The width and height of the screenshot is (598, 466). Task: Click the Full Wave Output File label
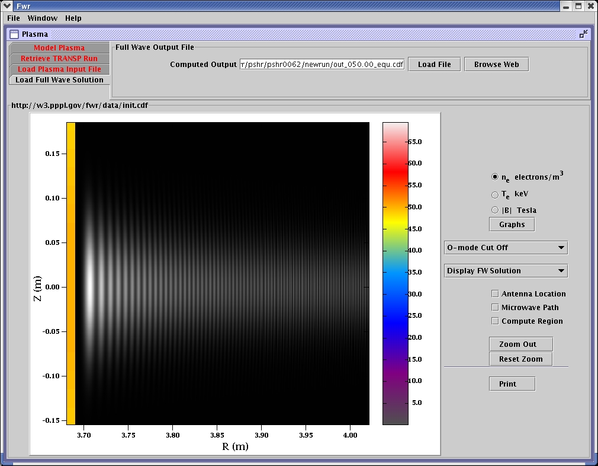[155, 47]
